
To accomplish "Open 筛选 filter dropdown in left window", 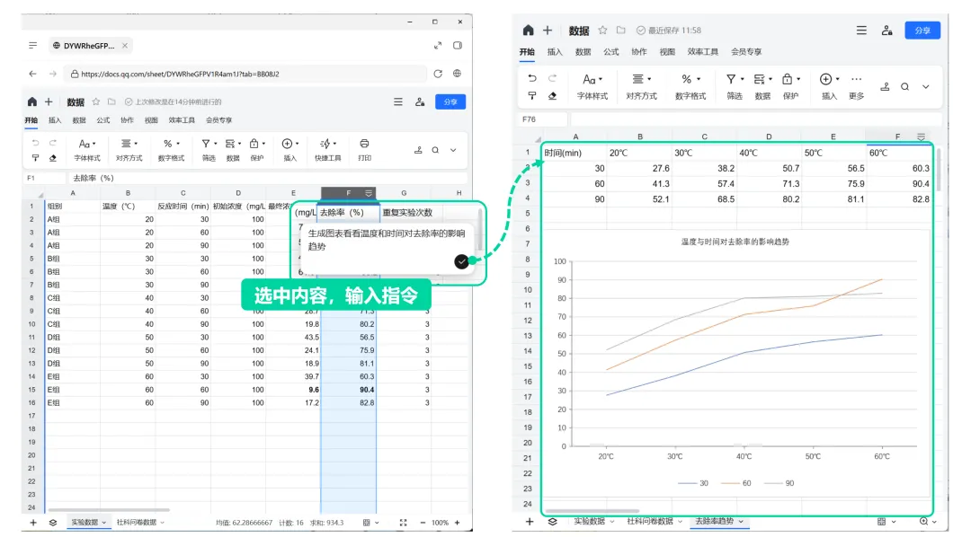I will click(x=209, y=150).
